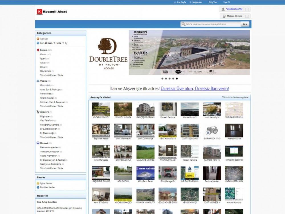Viewport: 285px width, 214px height.
Task: Click the icon beside Popüler İlanlar
Action: click(38, 187)
